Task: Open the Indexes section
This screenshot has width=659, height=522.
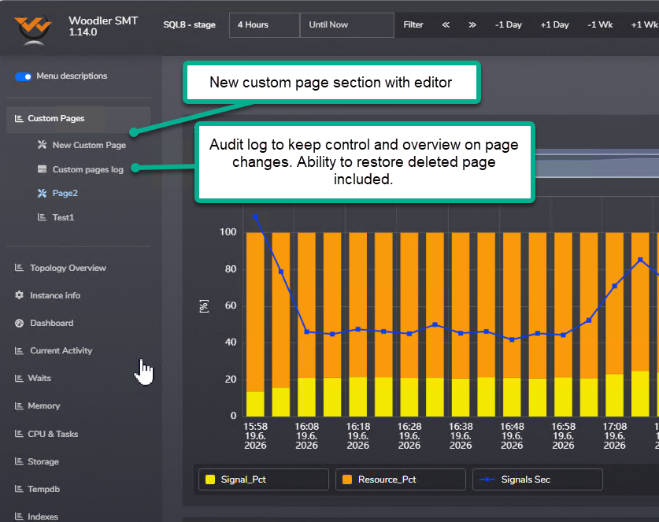Action: pyautogui.click(x=43, y=516)
